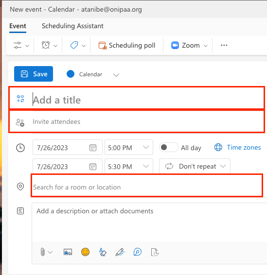Click the blue Calendar color circle
This screenshot has width=267, height=275.
point(71,74)
